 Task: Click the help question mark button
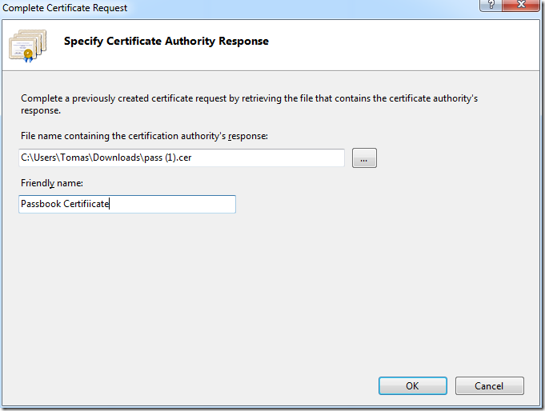491,5
